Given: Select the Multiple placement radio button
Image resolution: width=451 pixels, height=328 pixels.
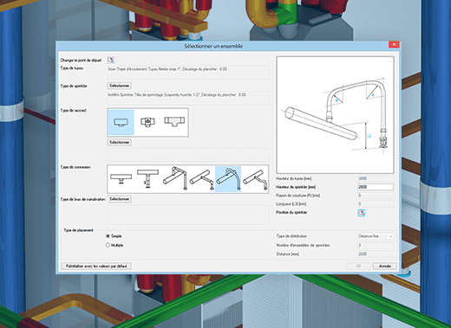Looking at the screenshot, I should 108,245.
